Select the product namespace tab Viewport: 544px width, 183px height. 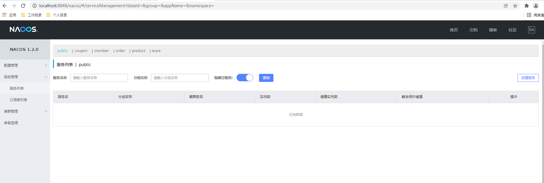(x=139, y=51)
